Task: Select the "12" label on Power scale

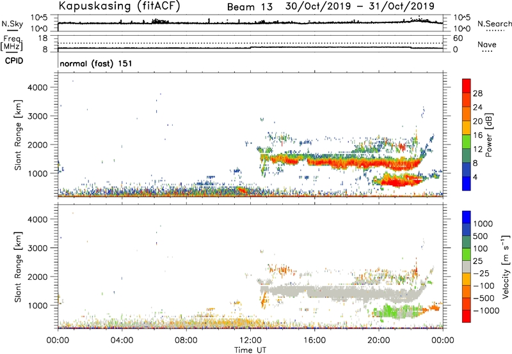Action: [x=477, y=150]
